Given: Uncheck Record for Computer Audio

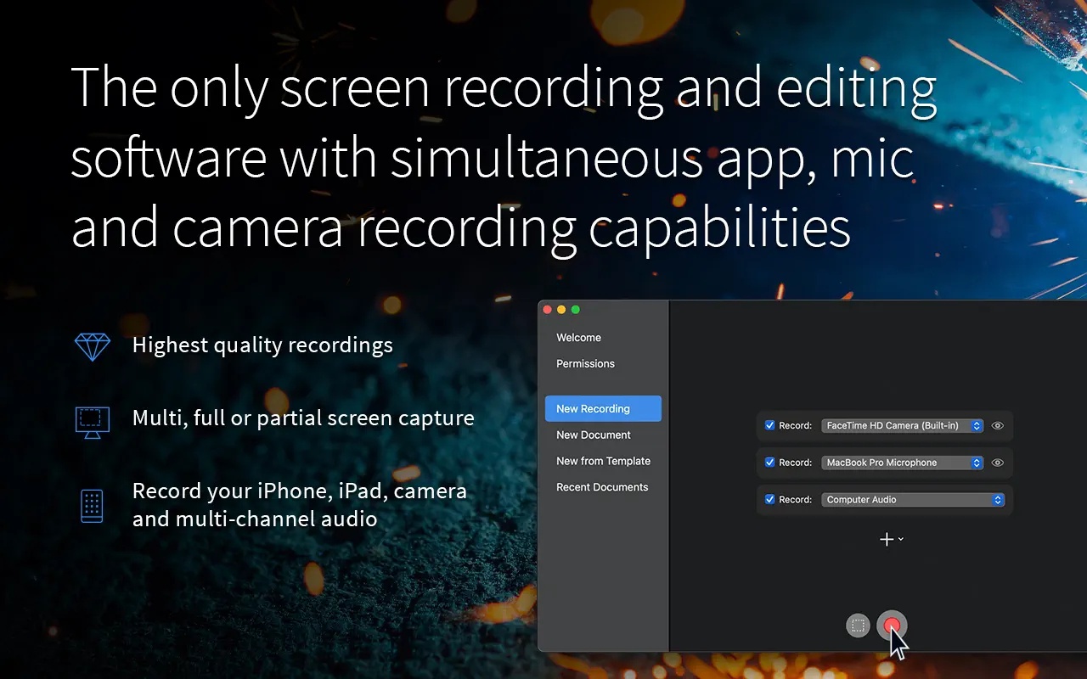Looking at the screenshot, I should [769, 499].
